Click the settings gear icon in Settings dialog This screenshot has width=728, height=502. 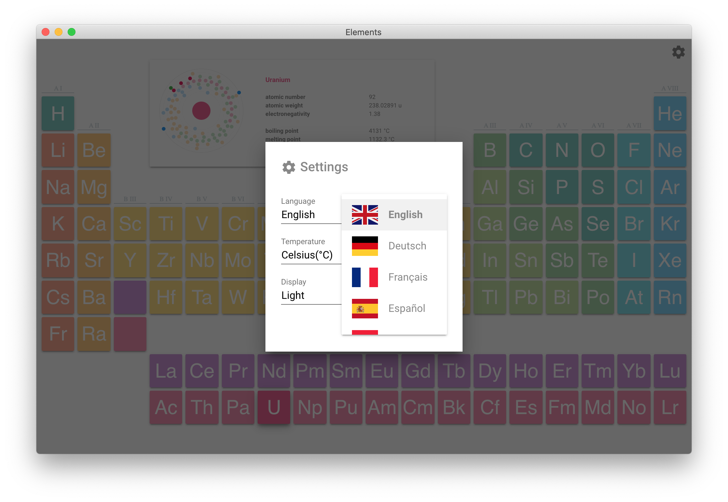(288, 166)
